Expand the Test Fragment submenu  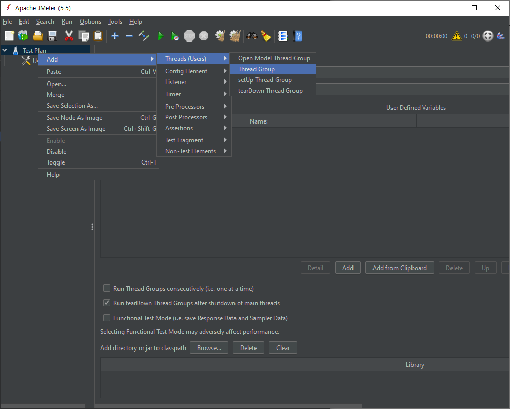coord(194,140)
